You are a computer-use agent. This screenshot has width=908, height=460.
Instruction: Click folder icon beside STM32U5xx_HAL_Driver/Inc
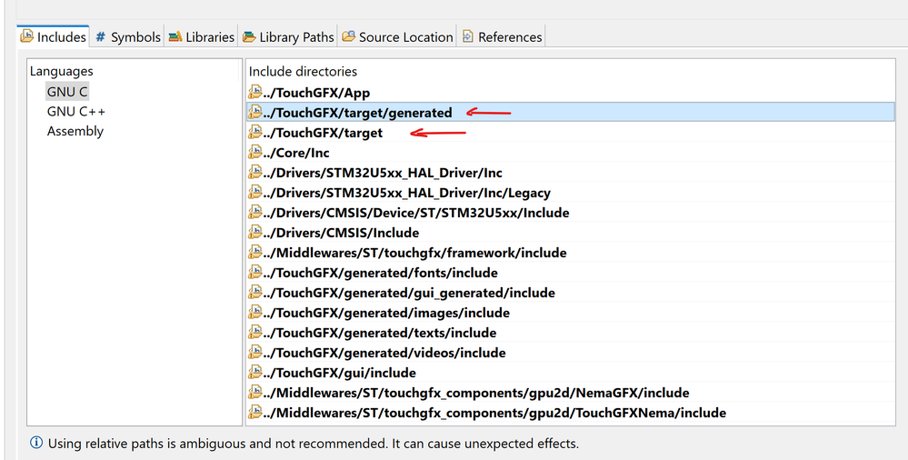(x=254, y=172)
